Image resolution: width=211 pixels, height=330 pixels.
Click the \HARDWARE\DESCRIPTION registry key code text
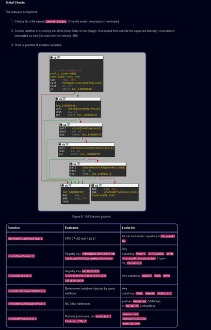click(99, 254)
